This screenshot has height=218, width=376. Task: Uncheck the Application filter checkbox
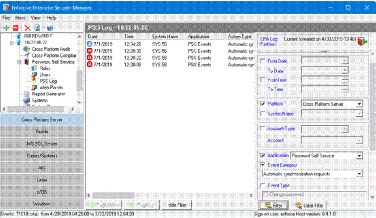(x=262, y=156)
